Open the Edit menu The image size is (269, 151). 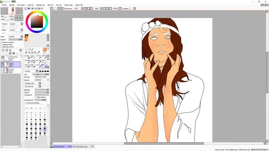pyautogui.click(x=11, y=5)
